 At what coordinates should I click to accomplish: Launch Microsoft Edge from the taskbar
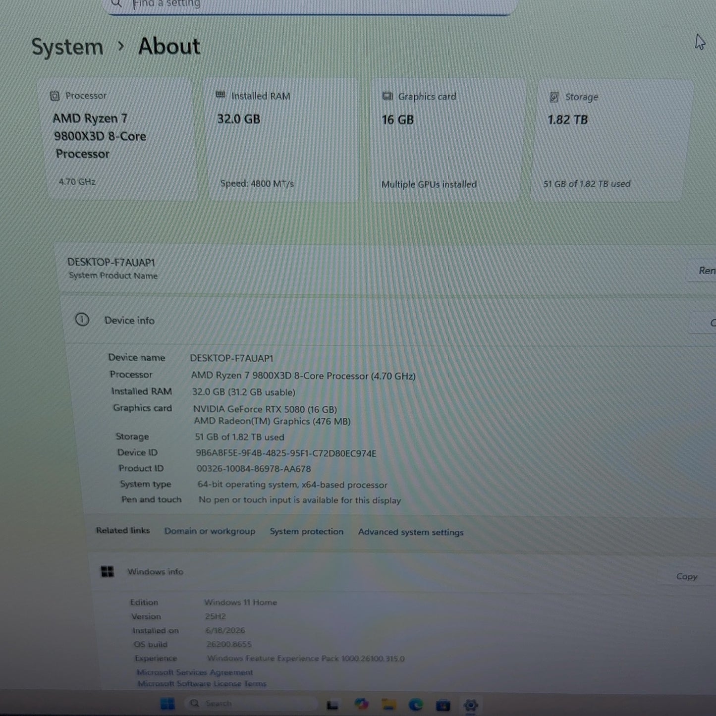[x=416, y=704]
